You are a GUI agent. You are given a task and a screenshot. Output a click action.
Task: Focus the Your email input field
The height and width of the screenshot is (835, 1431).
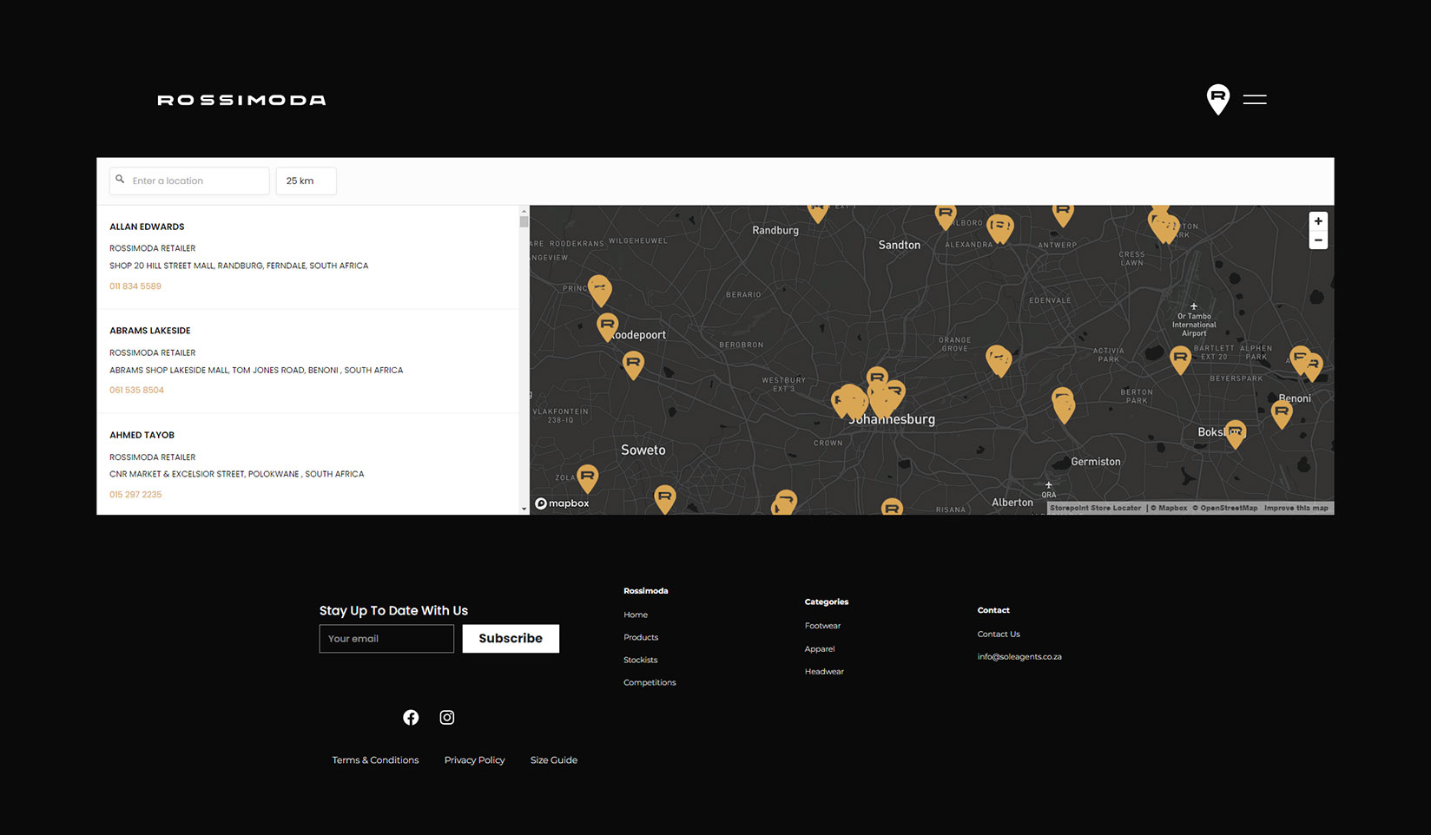(386, 639)
